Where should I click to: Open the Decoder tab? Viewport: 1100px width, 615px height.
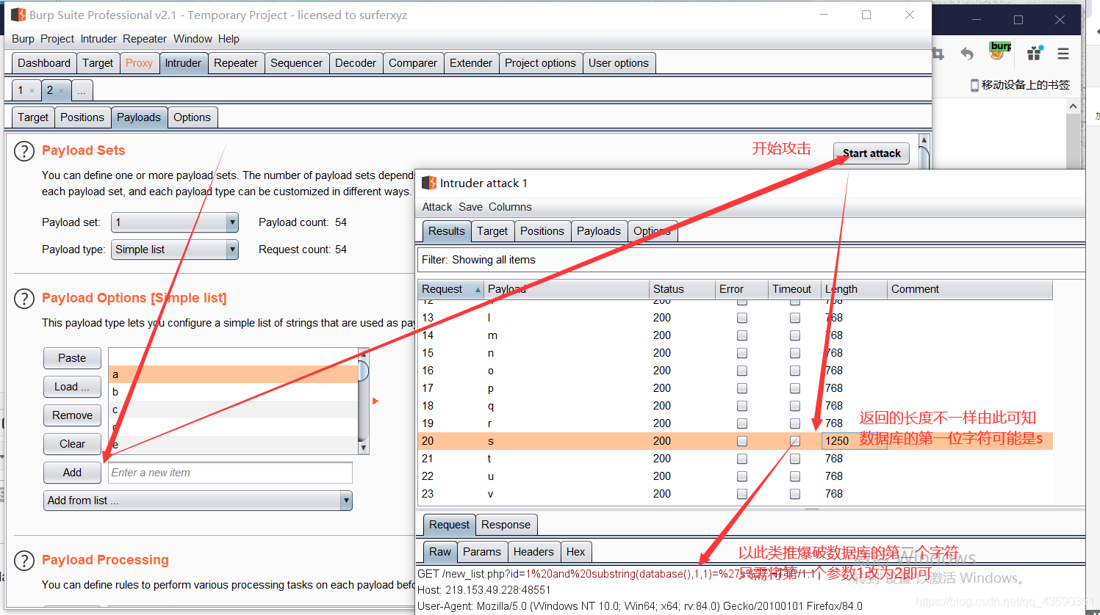point(356,63)
